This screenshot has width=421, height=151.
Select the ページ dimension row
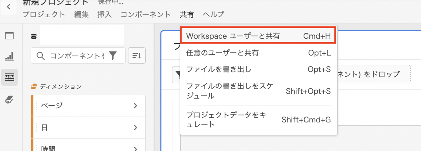point(88,106)
